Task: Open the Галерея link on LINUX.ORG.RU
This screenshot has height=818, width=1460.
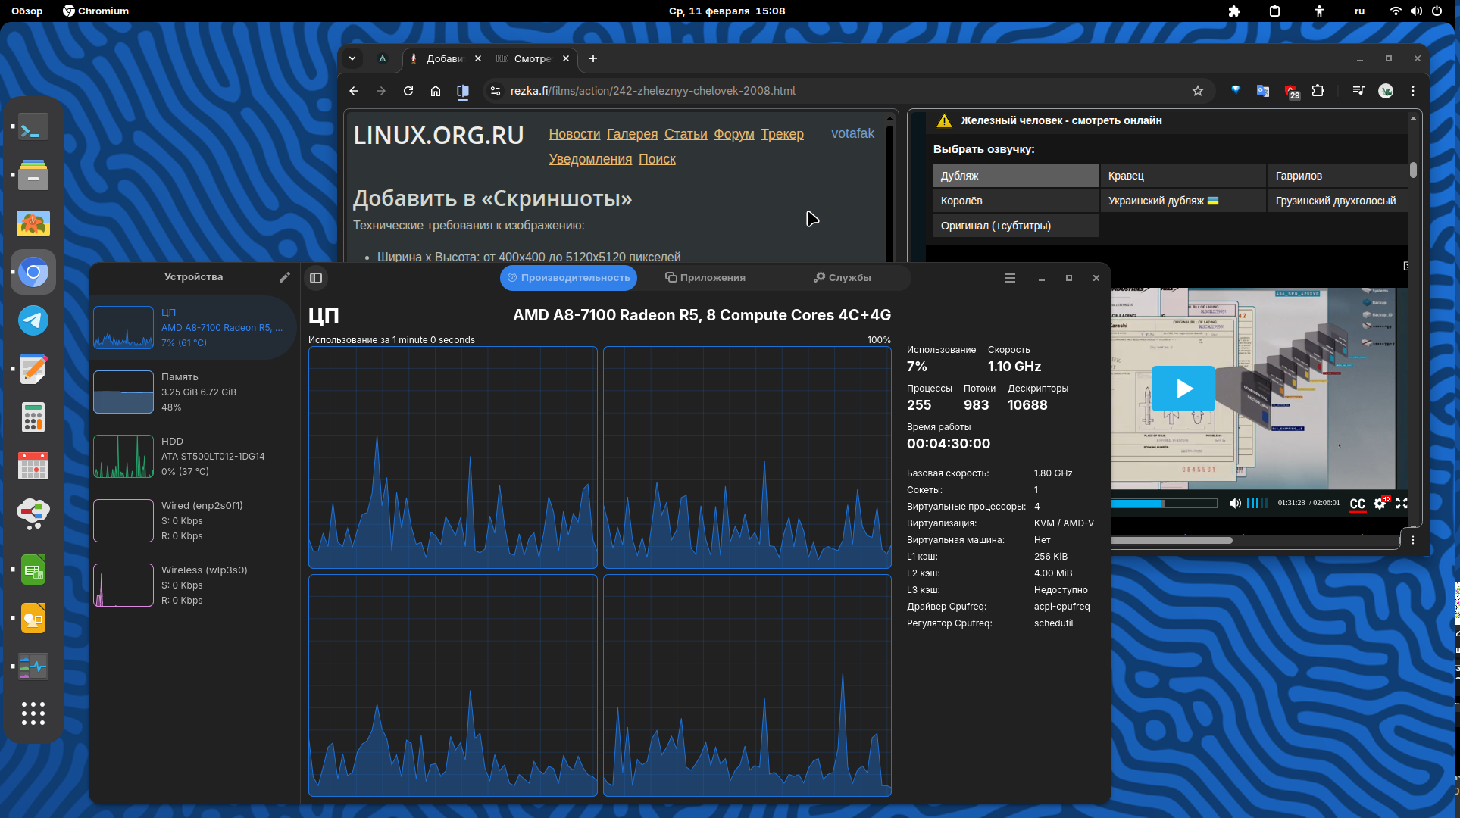Action: click(x=632, y=134)
